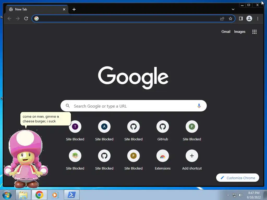Bookmark this tab with the star icon

tap(230, 18)
